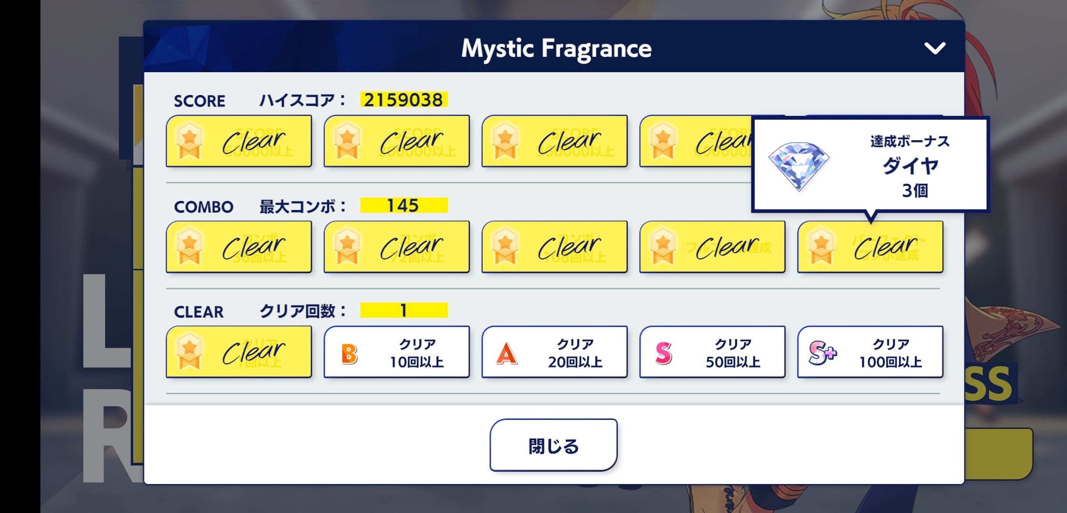Tap the B rank clear 10 times icon
Viewport: 1067px width, 513px height.
coord(349,353)
